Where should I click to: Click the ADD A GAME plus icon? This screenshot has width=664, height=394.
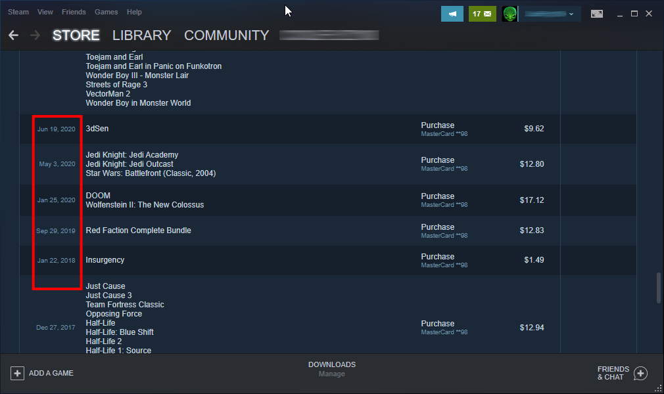pos(18,372)
